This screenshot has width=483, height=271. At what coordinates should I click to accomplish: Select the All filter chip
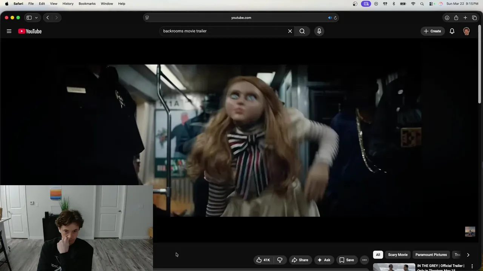(x=378, y=255)
